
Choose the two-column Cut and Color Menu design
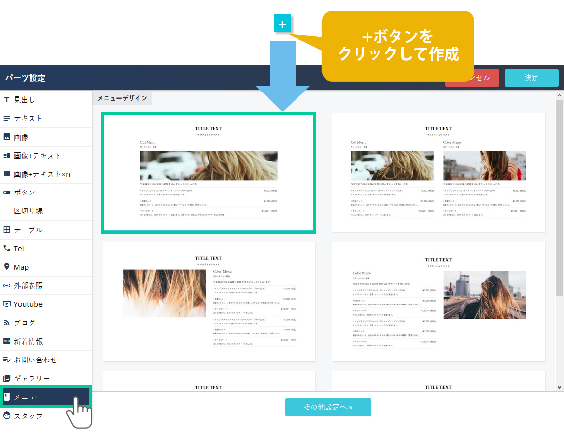click(x=438, y=172)
